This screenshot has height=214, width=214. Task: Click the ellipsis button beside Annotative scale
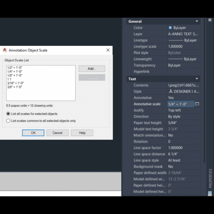pyautogui.click(x=197, y=104)
